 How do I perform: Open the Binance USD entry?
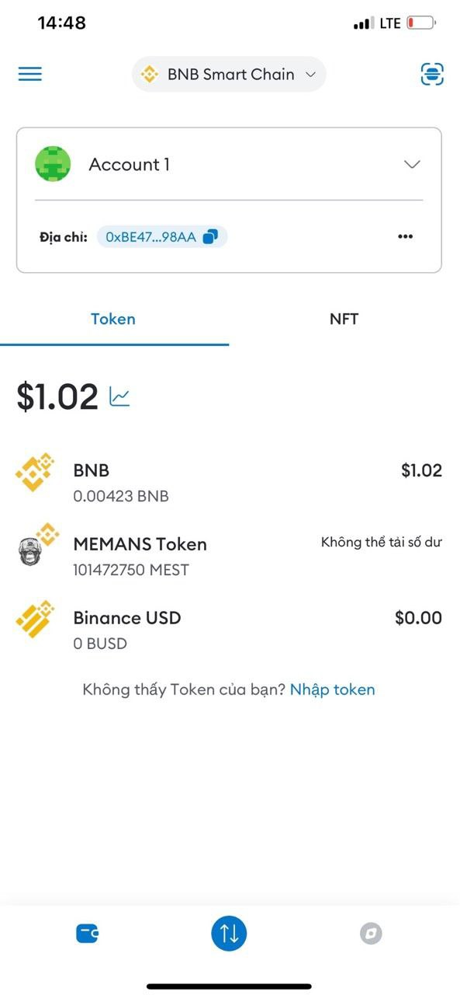click(229, 630)
